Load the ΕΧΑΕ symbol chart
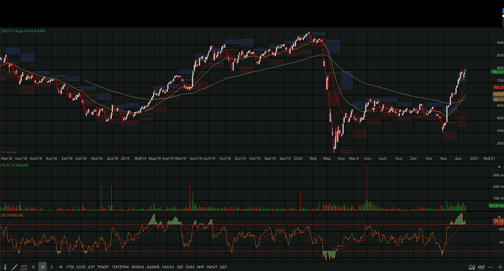 (x=190, y=267)
